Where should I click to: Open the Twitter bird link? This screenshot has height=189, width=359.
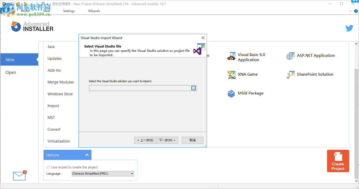(349, 28)
